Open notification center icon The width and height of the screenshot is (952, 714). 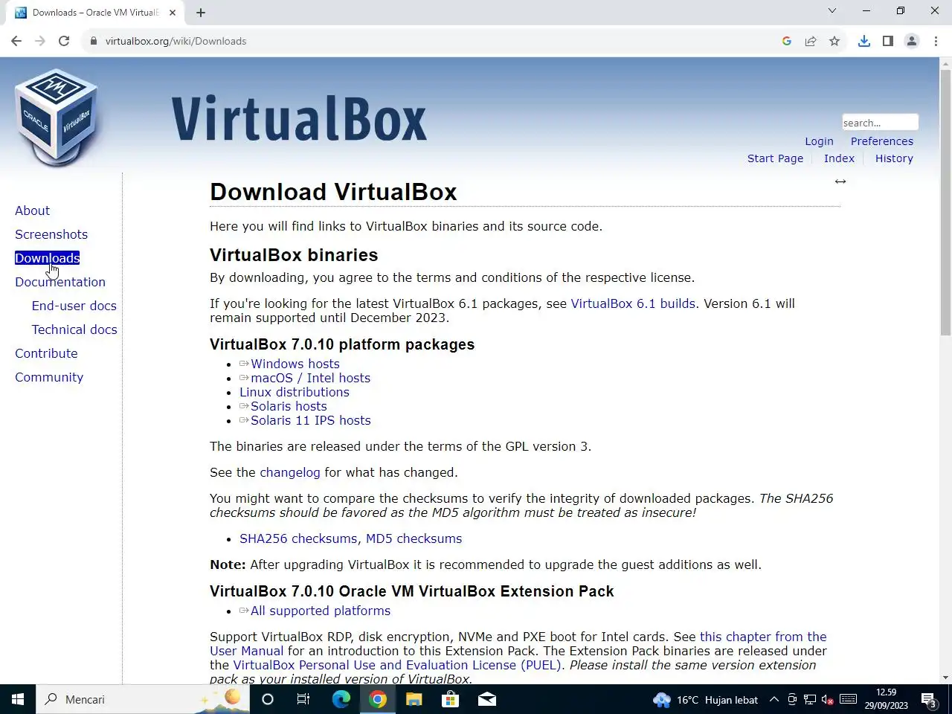click(928, 699)
